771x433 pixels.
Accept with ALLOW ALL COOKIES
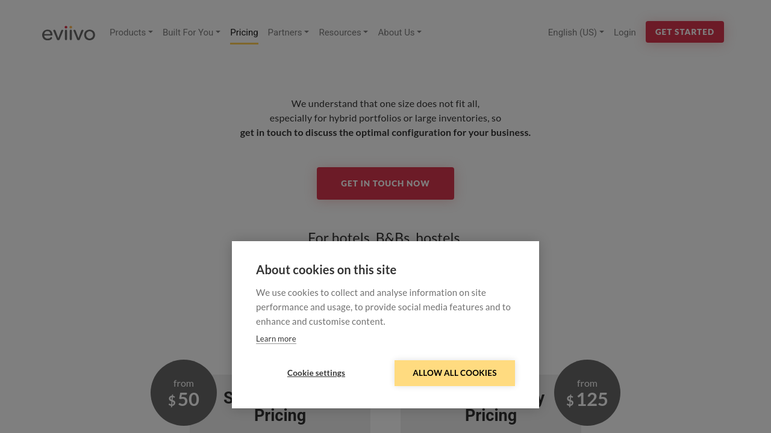455,373
